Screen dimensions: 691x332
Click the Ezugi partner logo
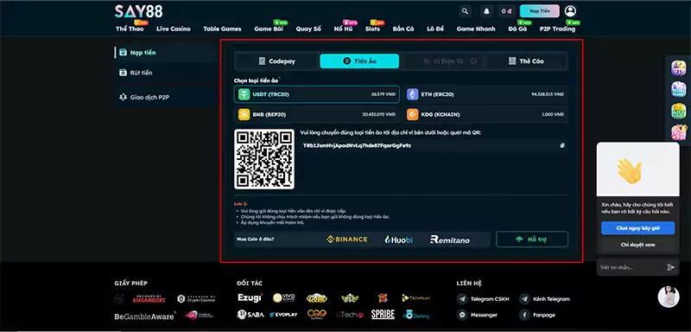(x=250, y=298)
